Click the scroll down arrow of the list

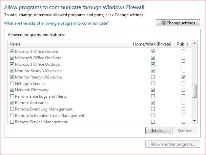[x=194, y=121]
